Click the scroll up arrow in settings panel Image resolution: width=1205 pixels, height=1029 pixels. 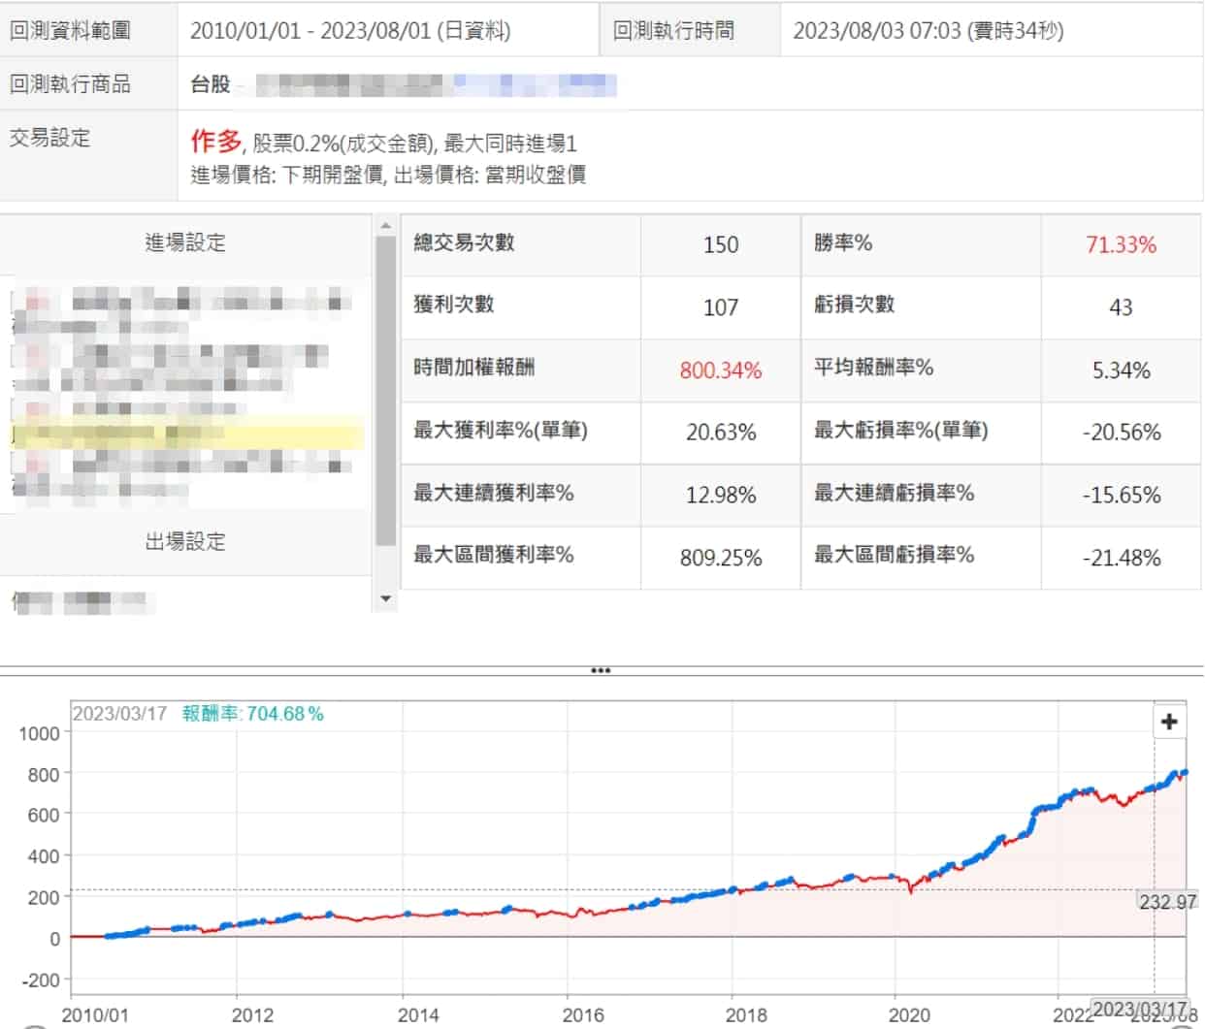pyautogui.click(x=385, y=226)
